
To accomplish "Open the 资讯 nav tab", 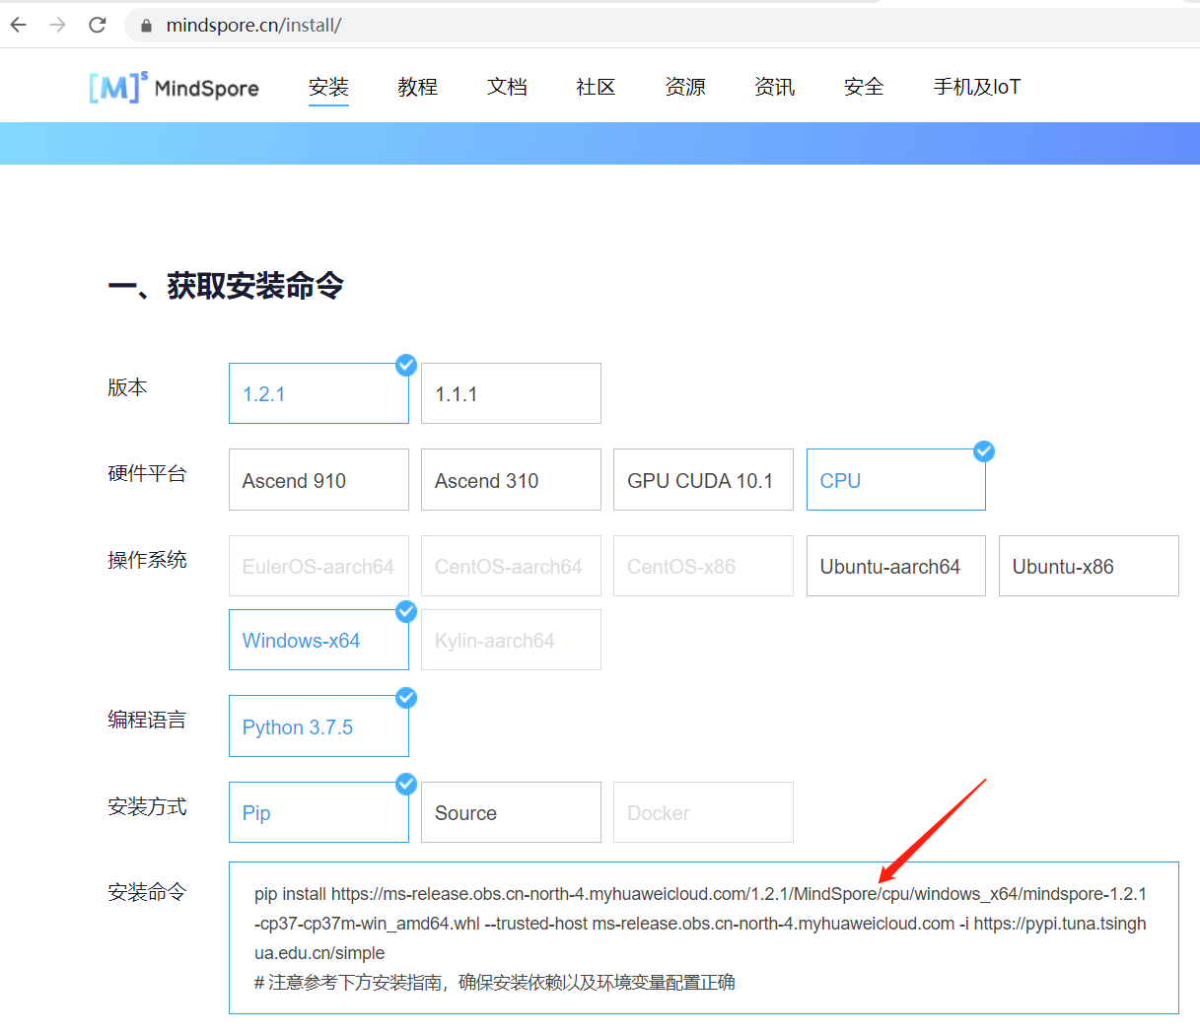I will pos(774,87).
